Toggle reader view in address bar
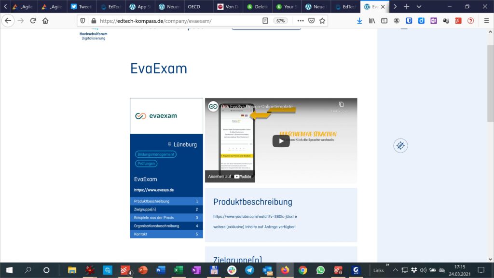Image resolution: width=494 pixels, height=278 pixels. [265, 21]
